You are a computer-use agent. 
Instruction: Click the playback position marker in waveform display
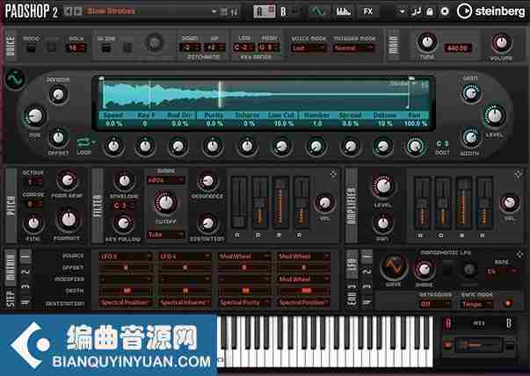tap(220, 95)
